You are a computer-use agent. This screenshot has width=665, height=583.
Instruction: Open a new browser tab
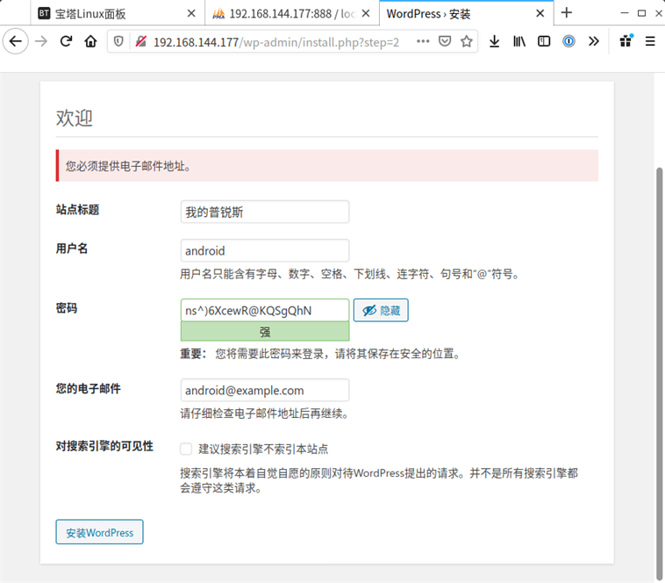[x=567, y=13]
